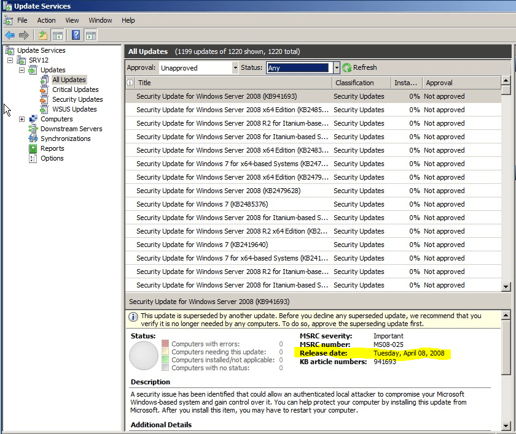This screenshot has width=516, height=434.
Task: Click the details pane scroll down arrow
Action: [x=506, y=426]
